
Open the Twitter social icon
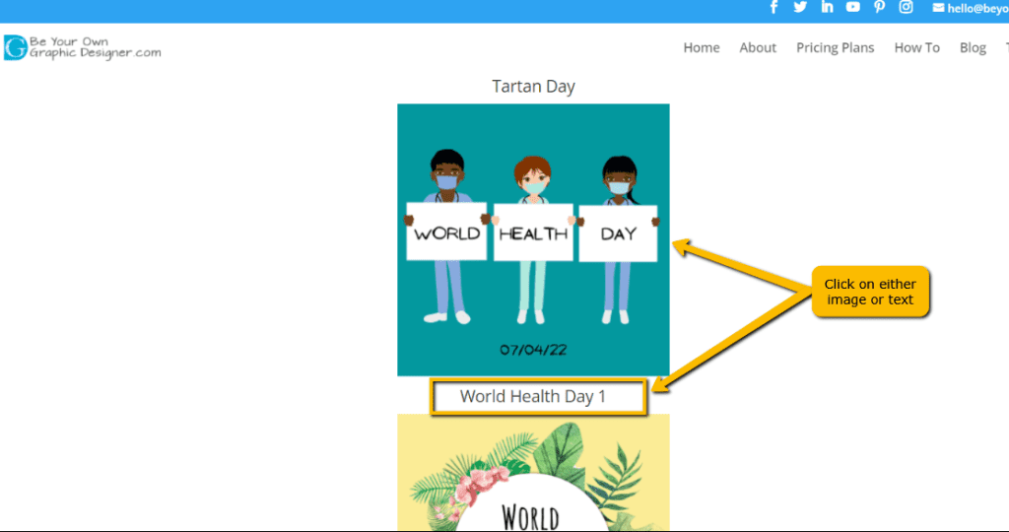[800, 7]
